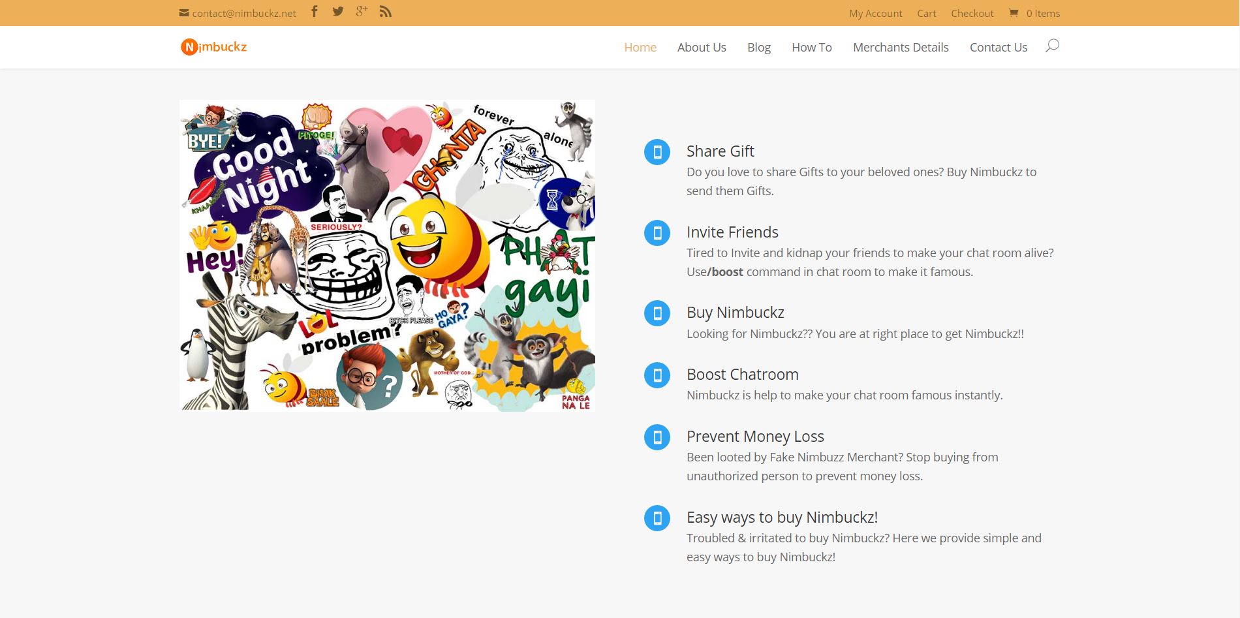
Task: Click the Share Gift heading
Action: [720, 151]
